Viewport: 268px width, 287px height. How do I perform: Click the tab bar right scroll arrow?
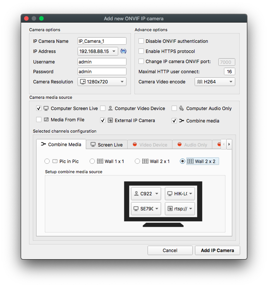229,144
